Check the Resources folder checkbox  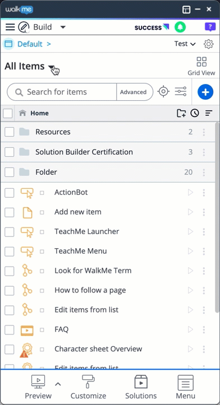click(10, 132)
